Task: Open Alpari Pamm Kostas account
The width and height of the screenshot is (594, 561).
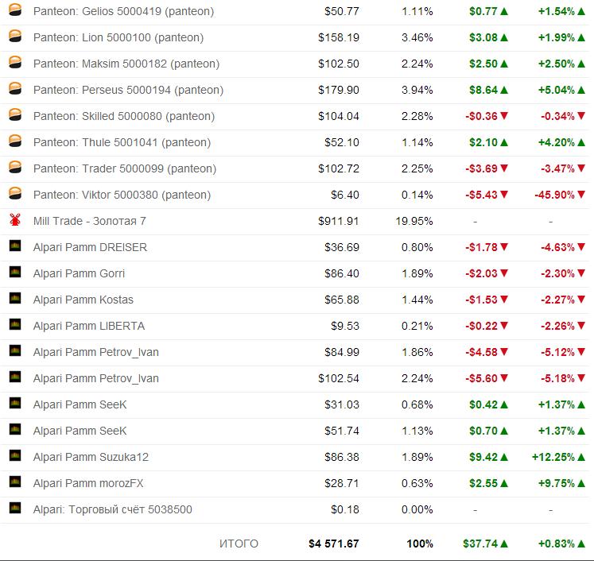Action: tap(83, 300)
